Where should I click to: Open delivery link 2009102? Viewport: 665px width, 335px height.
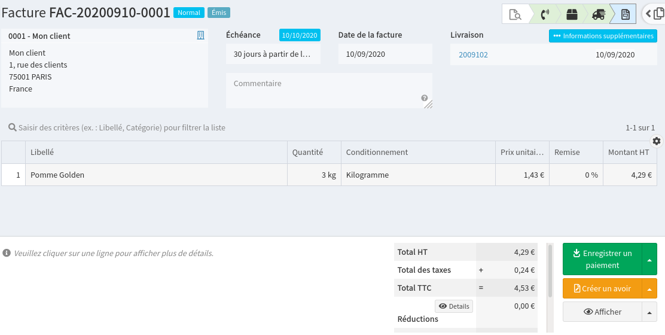click(473, 54)
